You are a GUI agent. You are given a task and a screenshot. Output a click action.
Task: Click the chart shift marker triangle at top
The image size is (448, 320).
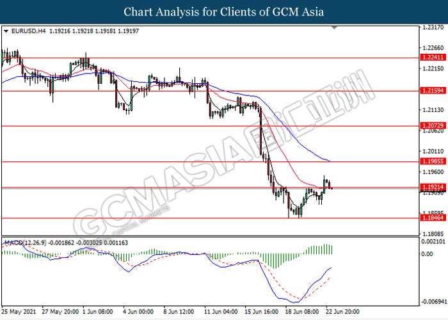(x=334, y=28)
